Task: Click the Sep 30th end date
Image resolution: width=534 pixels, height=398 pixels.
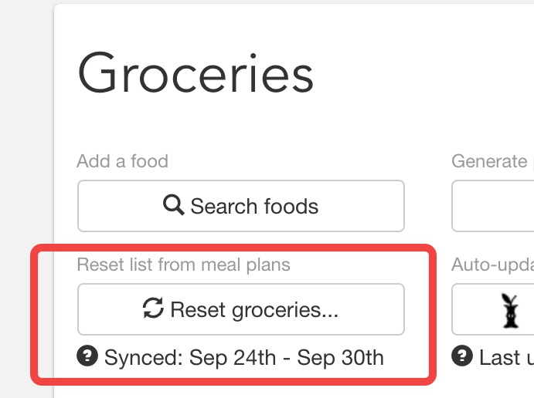Action: pyautogui.click(x=340, y=357)
